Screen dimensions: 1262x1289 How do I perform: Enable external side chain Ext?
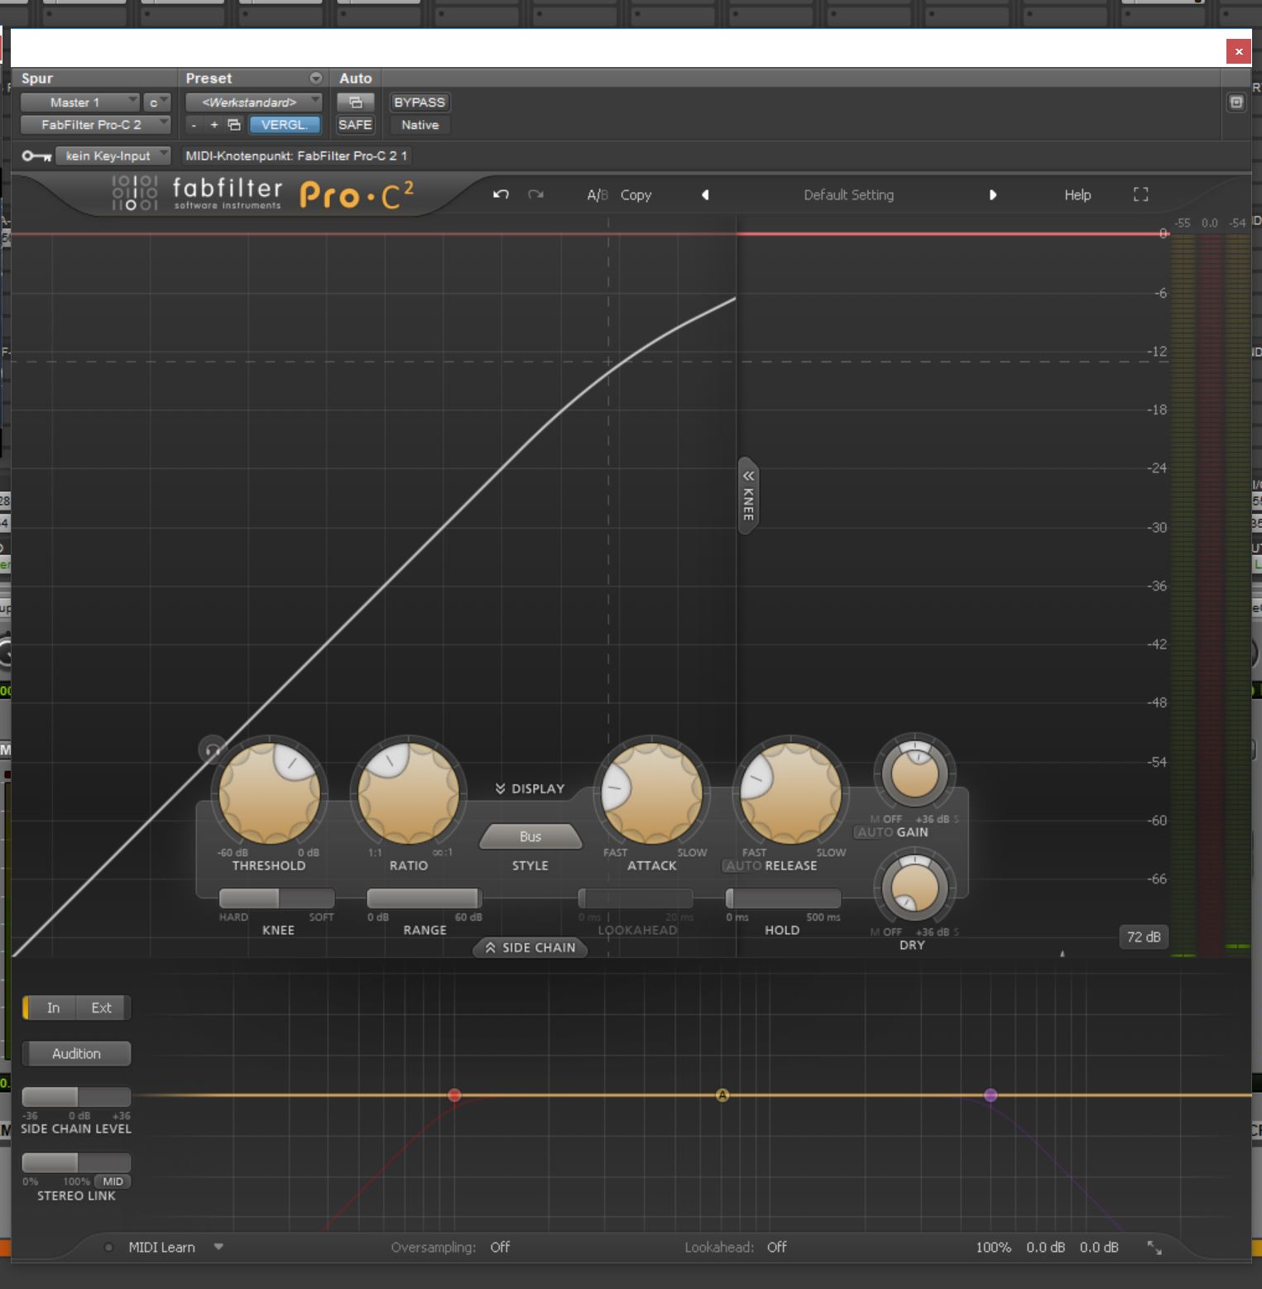(x=101, y=1008)
